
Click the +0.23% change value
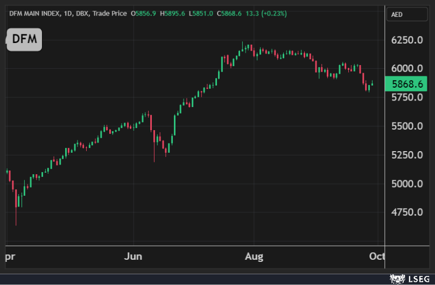coord(274,13)
